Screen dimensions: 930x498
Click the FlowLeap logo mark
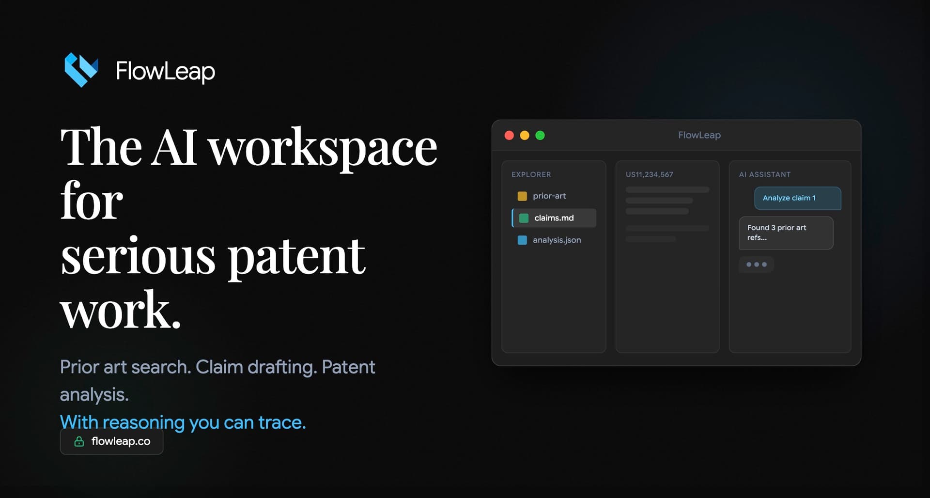click(x=81, y=70)
